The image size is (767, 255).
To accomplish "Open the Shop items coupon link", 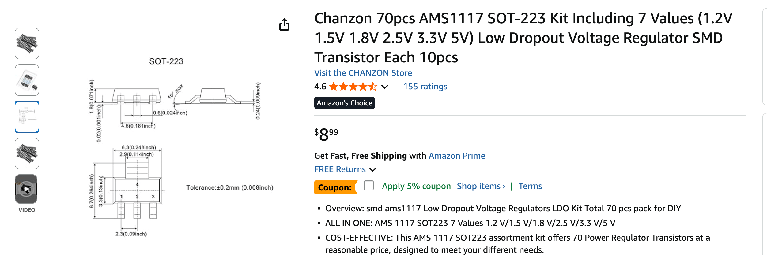I will [481, 186].
